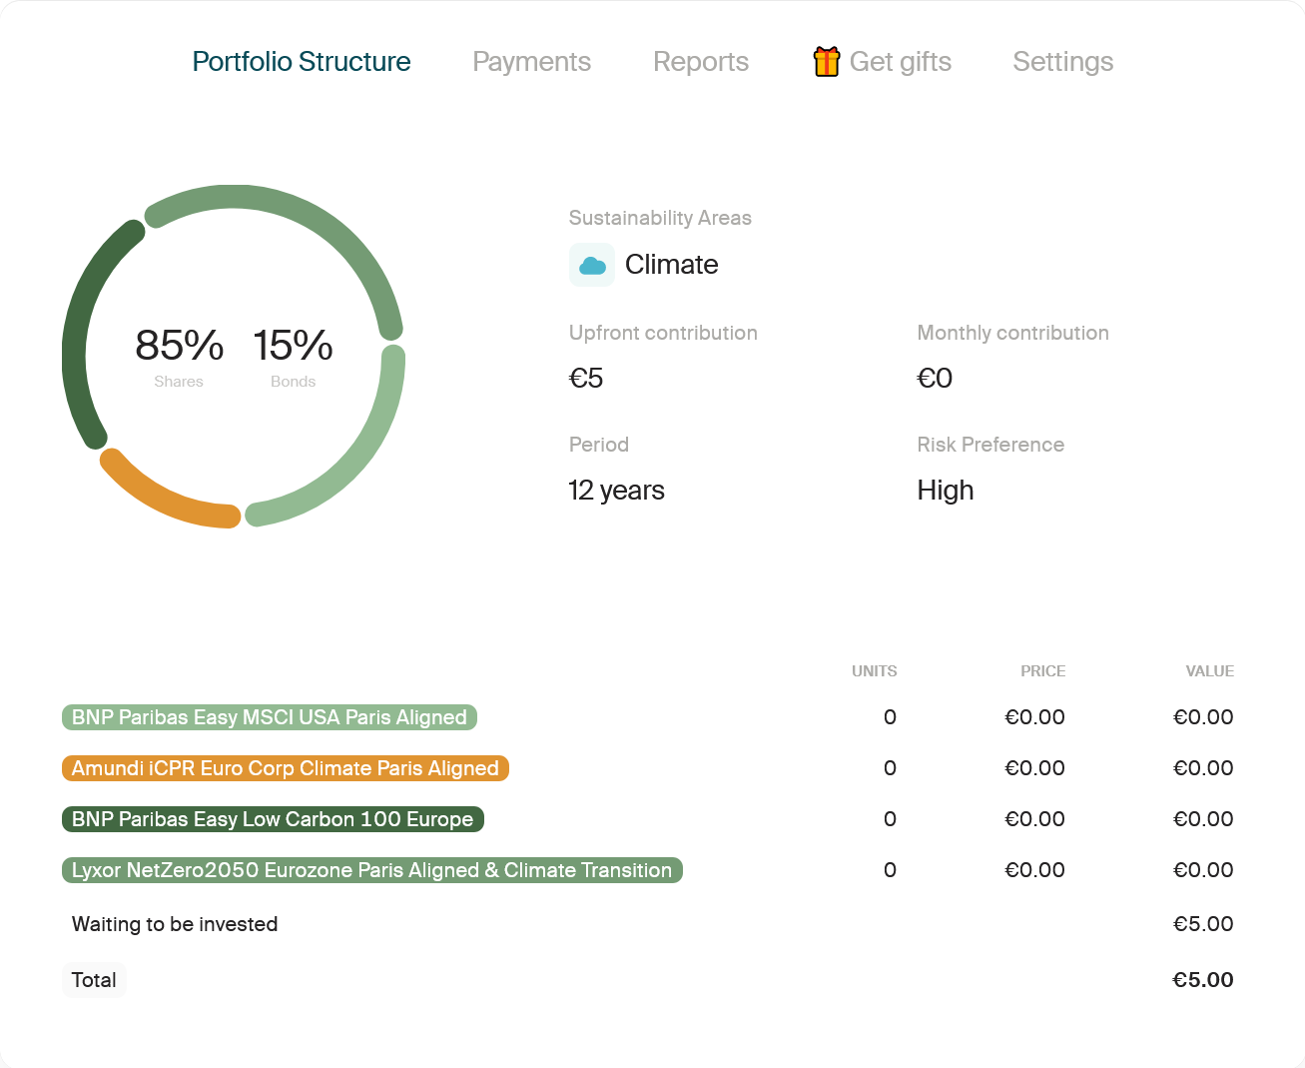
Task: Click the price for BNP Paribas MSCI USA fund
Action: coord(1034,717)
